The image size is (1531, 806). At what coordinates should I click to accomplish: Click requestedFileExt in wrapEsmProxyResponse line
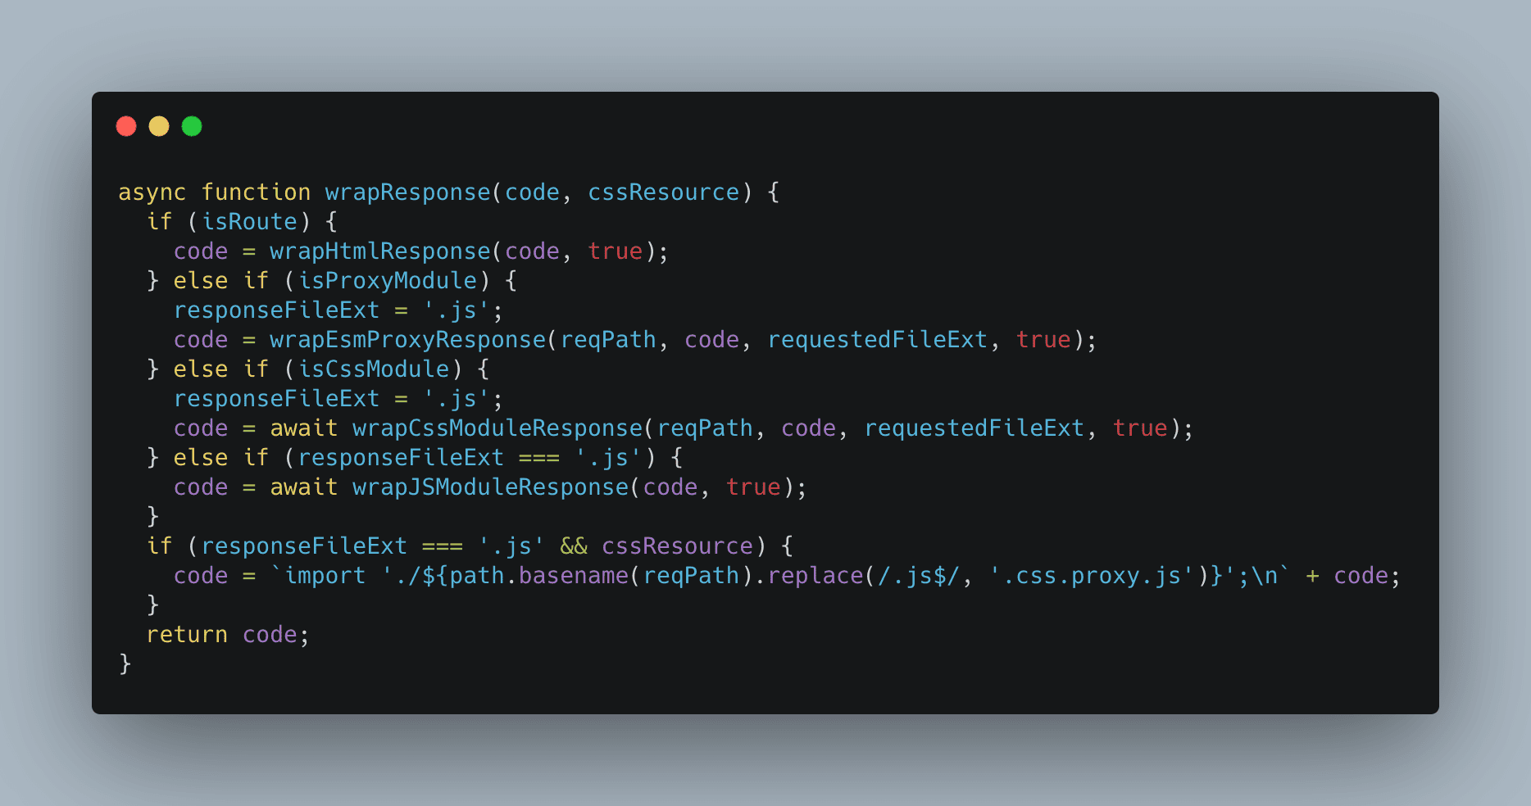877,340
